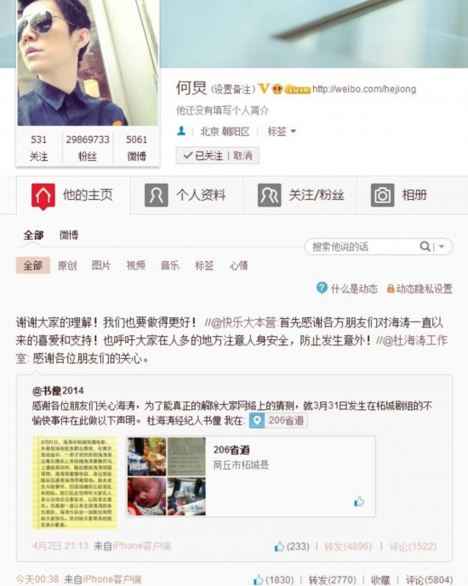Like the 206省道 location card thumbs-up
468x586 pixels.
point(359,501)
